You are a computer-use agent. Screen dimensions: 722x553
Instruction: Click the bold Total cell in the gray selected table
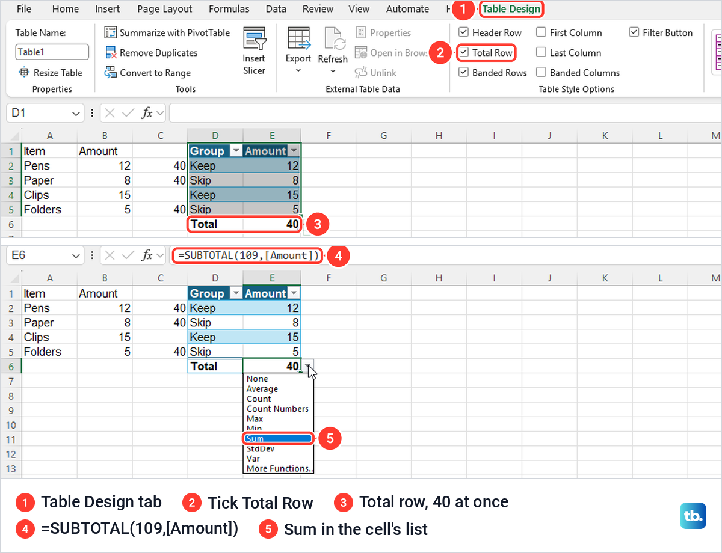click(x=215, y=224)
